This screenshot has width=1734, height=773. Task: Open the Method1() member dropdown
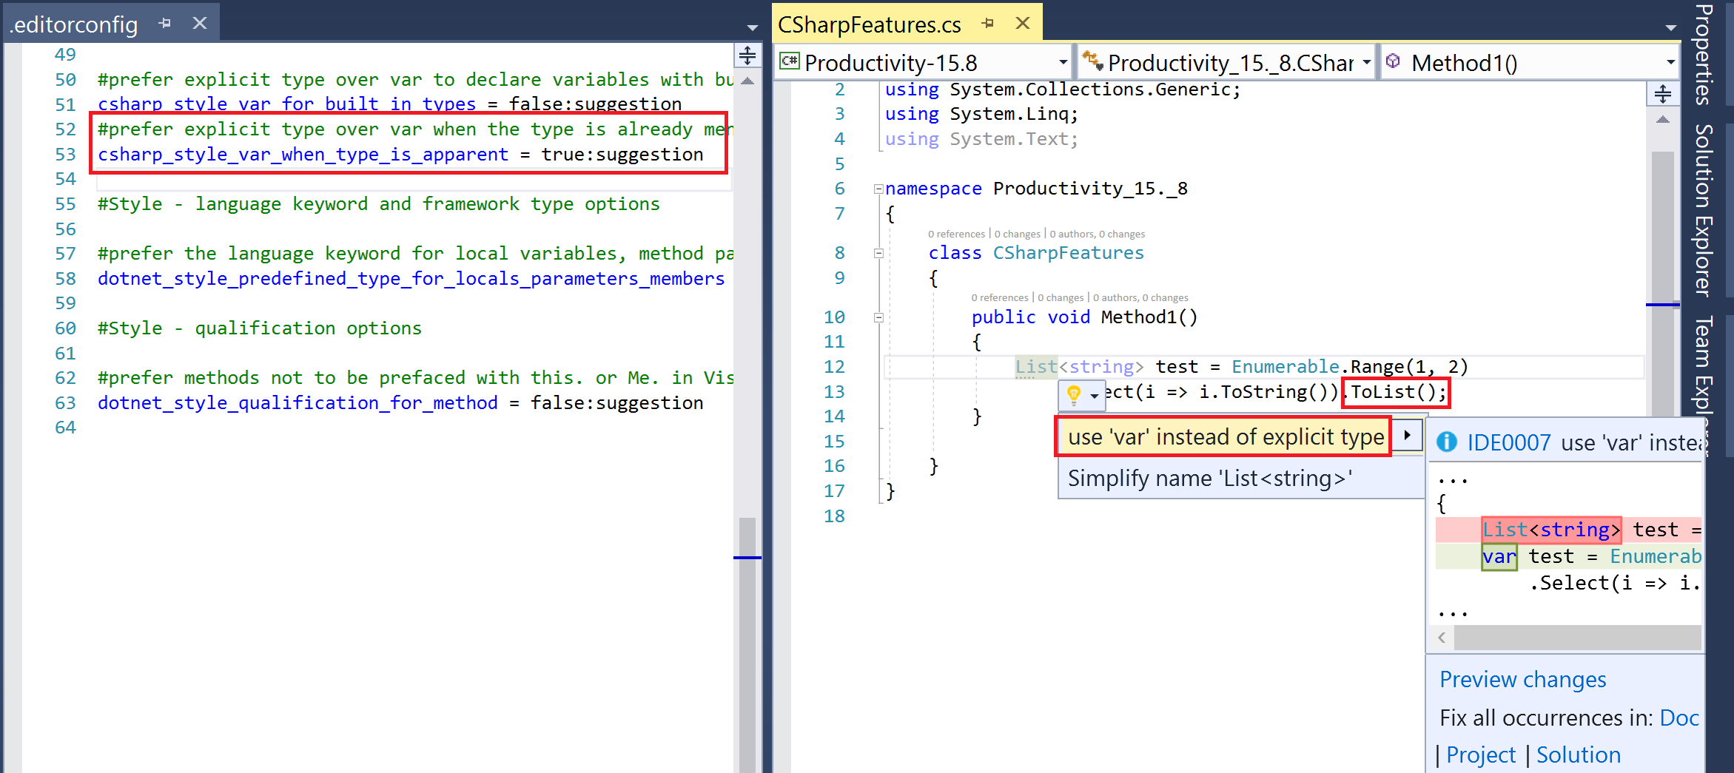tap(1669, 62)
